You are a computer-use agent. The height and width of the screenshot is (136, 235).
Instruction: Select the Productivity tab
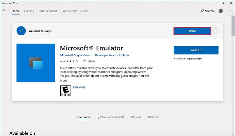coord(69,11)
